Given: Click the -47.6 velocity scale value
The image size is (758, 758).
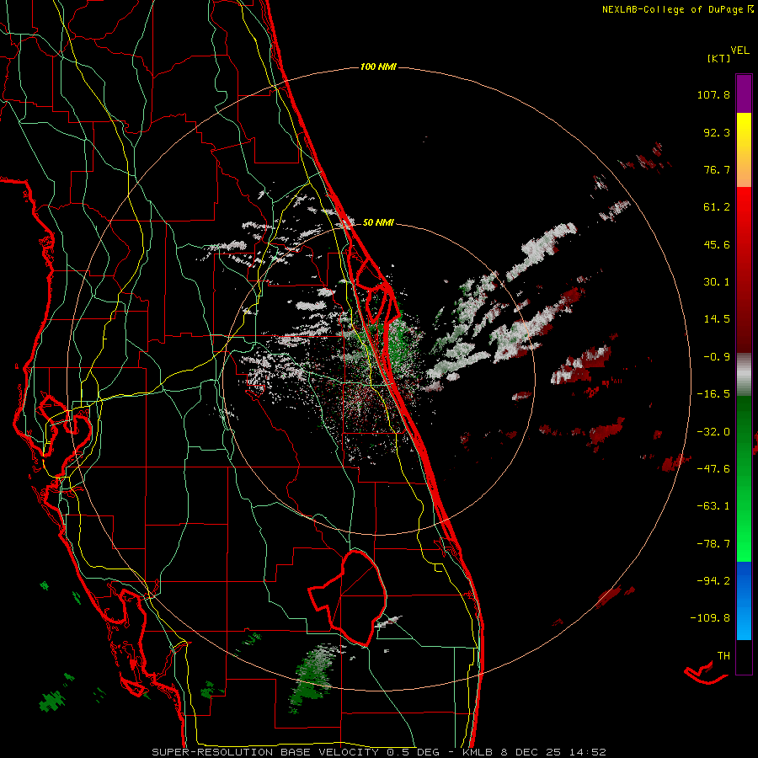Looking at the screenshot, I should pos(713,469).
